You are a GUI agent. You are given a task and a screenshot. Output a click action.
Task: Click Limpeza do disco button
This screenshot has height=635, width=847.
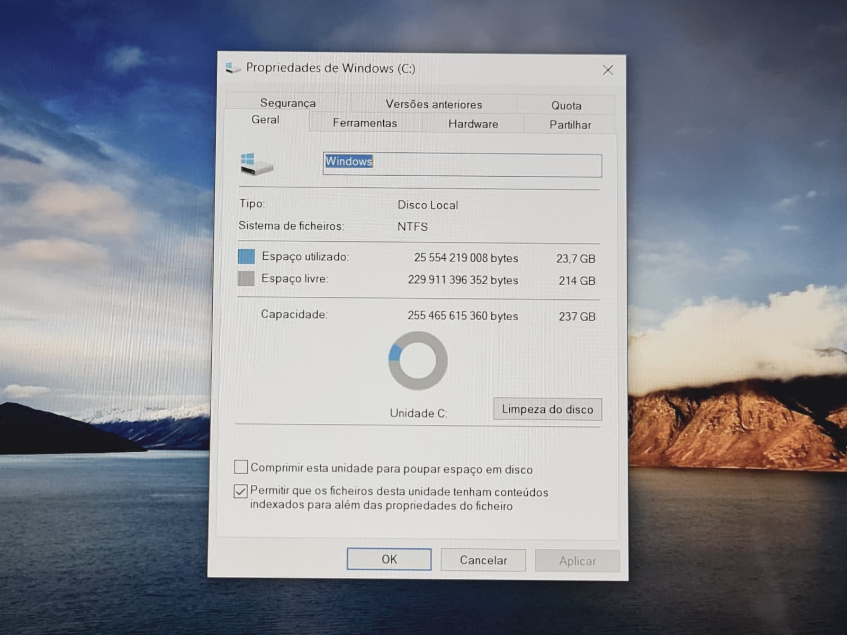(x=547, y=409)
